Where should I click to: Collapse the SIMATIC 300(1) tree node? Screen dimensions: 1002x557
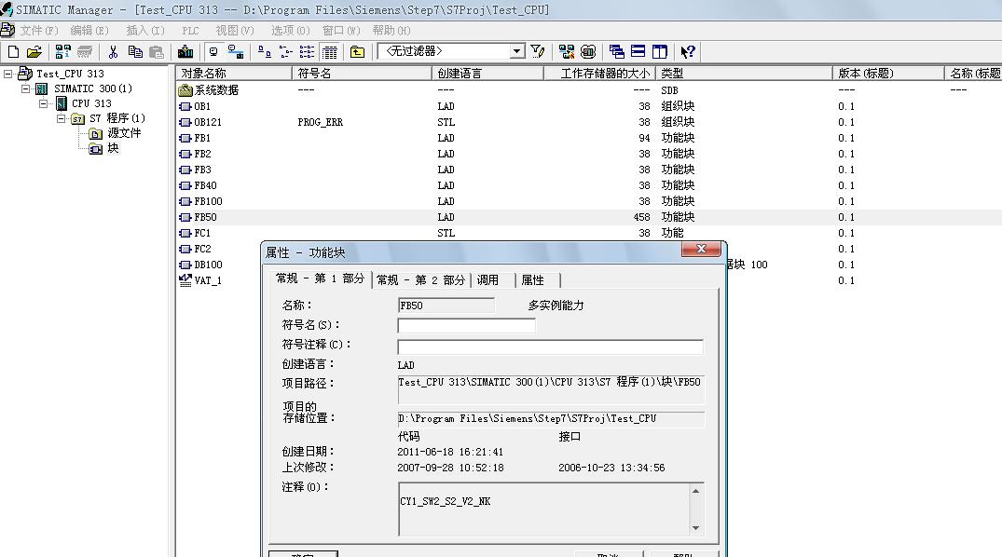click(26, 88)
